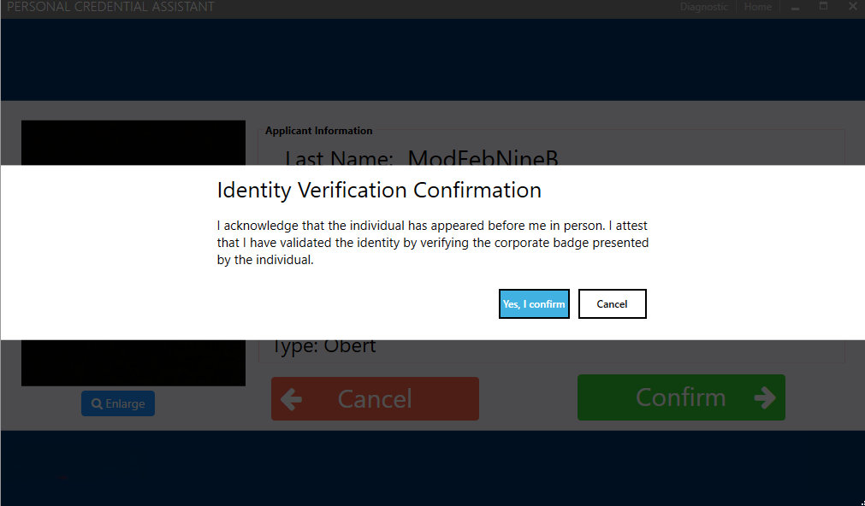Click the Applicant Information group heading
Viewport: 865px width, 506px height.
click(x=318, y=131)
